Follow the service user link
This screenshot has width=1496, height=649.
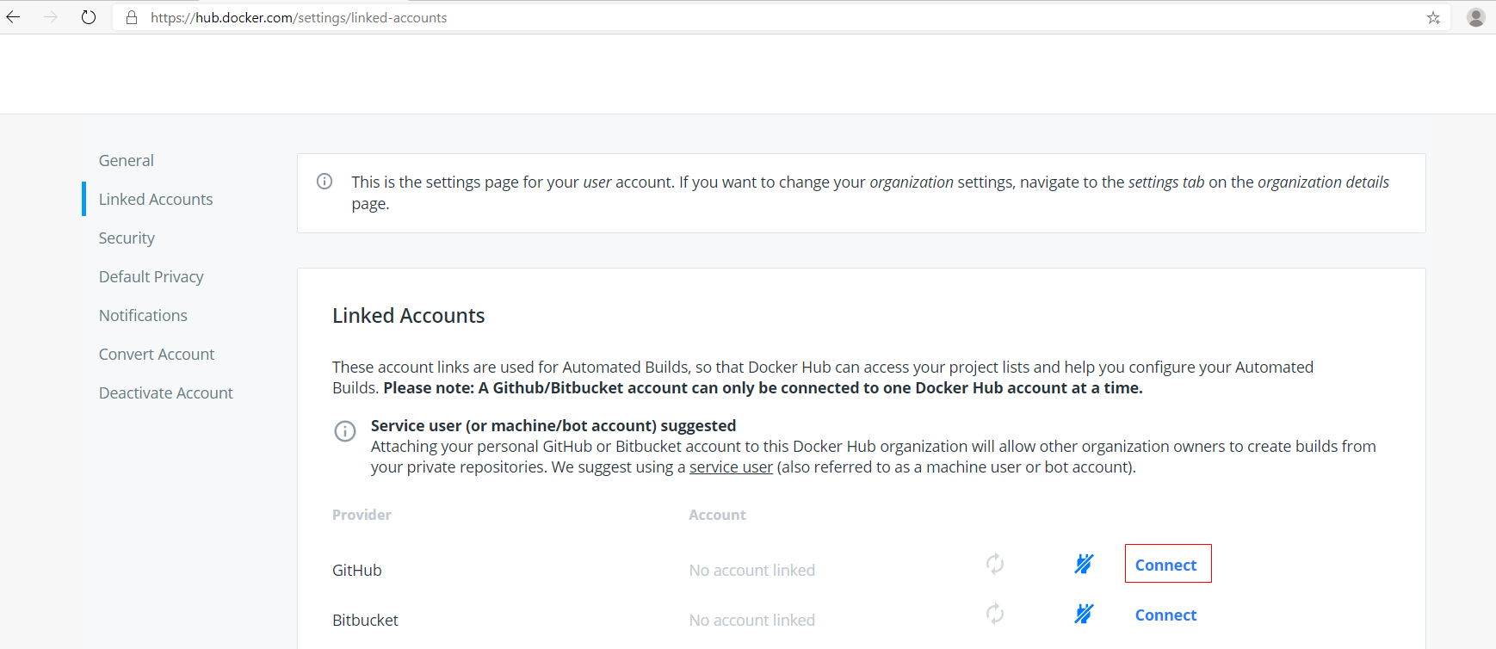click(x=731, y=467)
